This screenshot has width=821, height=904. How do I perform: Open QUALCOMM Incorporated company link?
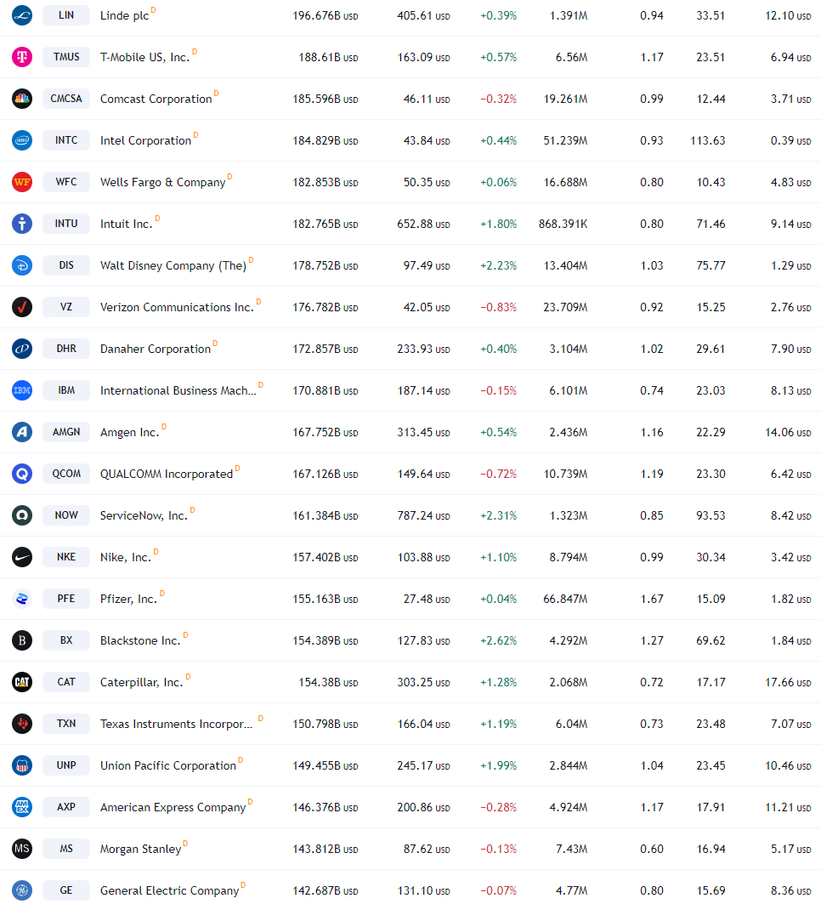click(167, 474)
